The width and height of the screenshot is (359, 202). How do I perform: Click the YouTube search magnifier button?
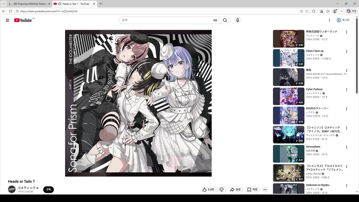point(225,20)
